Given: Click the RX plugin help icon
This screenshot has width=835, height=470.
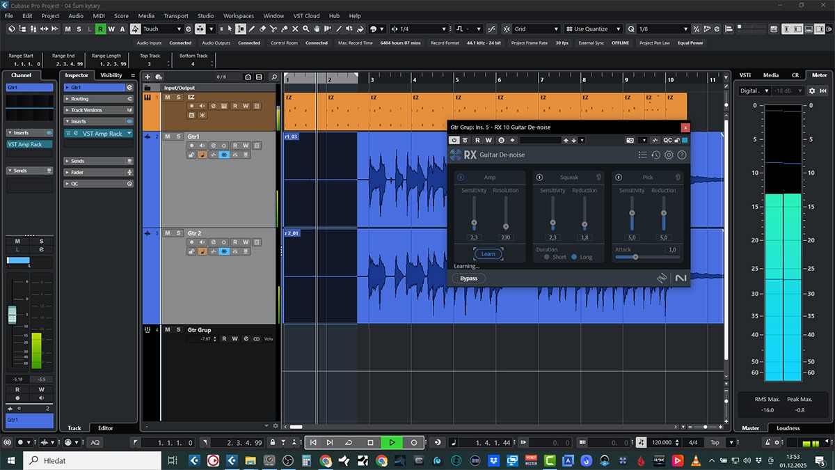Looking at the screenshot, I should click(682, 155).
